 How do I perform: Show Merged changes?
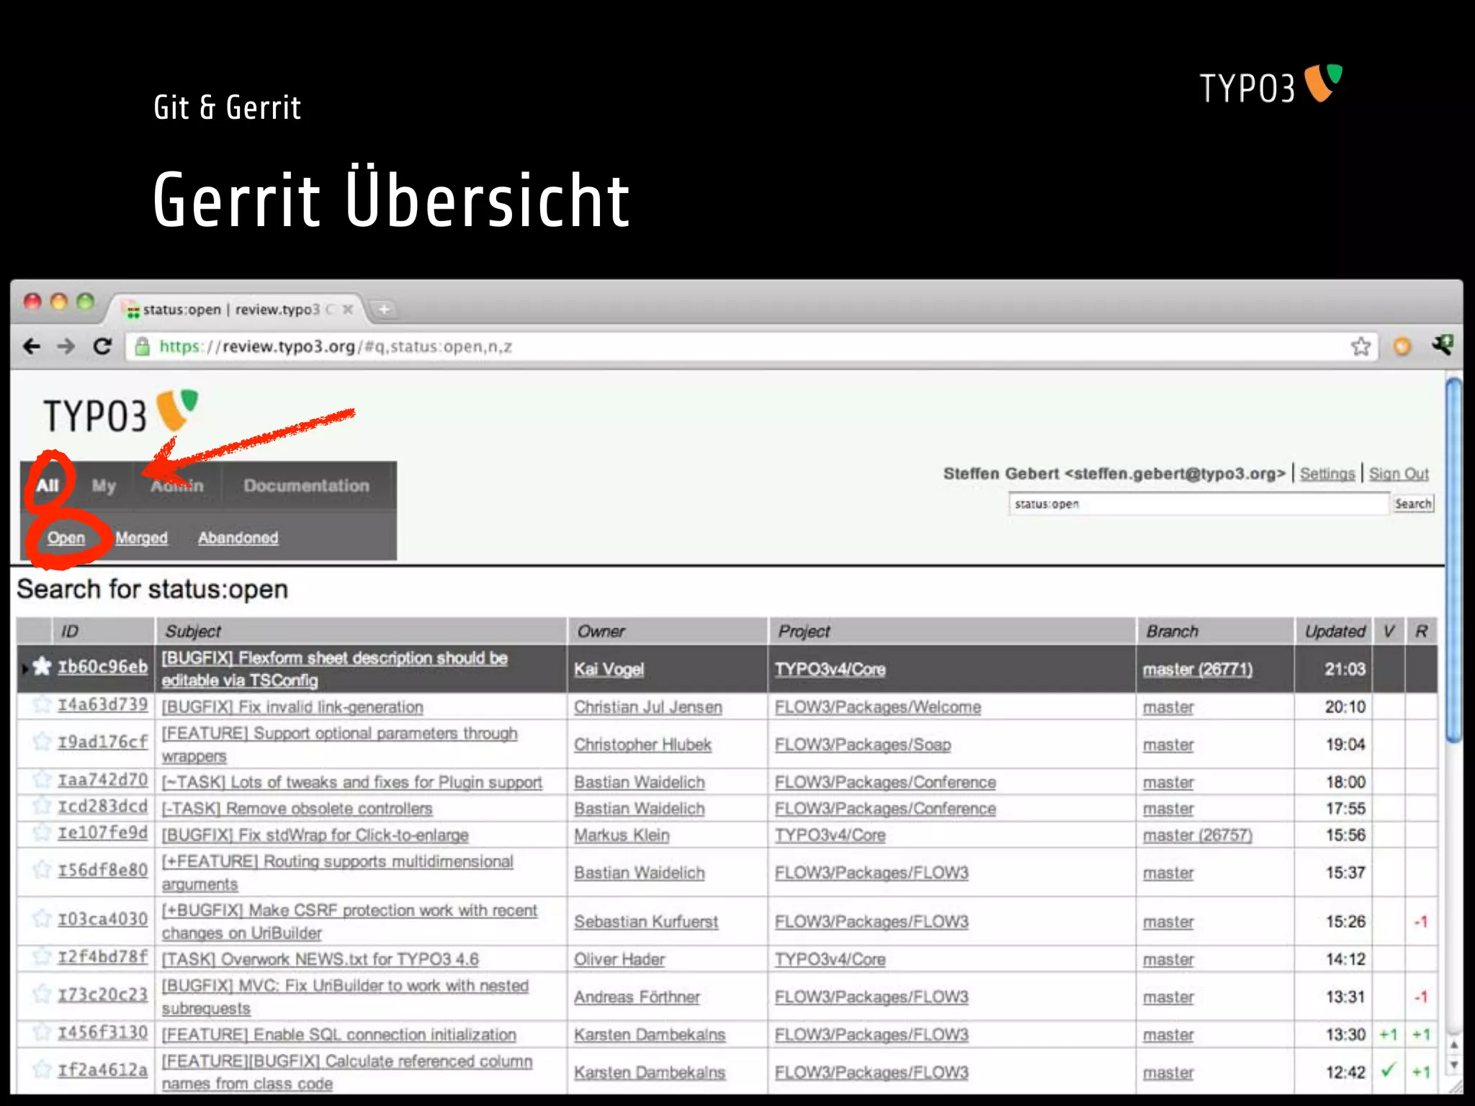point(141,538)
